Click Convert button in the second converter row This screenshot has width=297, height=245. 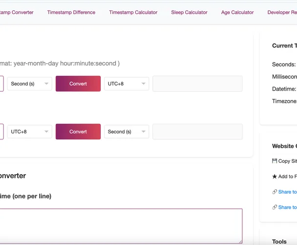78,132
